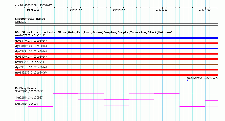Open variant label dgv3349n100 (Coe2014)

pyautogui.click(x=31, y=51)
